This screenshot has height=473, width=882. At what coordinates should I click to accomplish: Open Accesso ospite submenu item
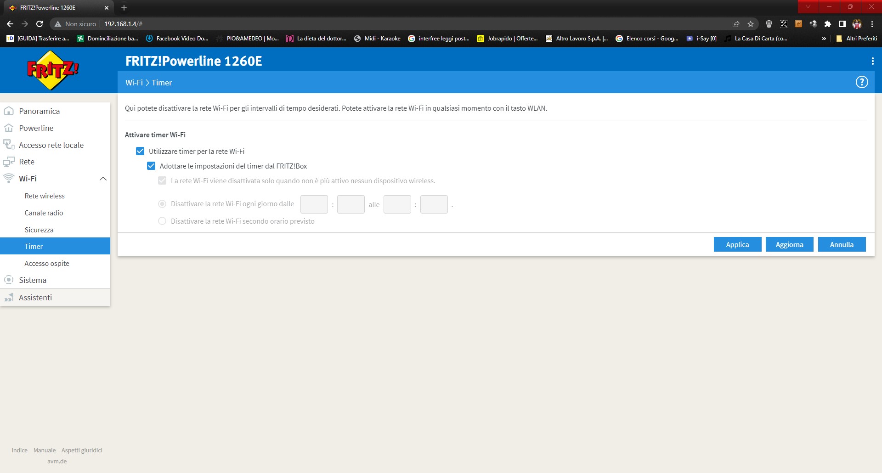pyautogui.click(x=55, y=264)
